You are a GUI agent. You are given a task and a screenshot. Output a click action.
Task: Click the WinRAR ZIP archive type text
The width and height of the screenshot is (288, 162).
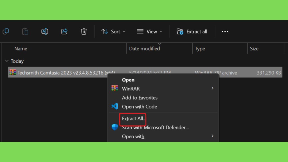[x=216, y=73]
